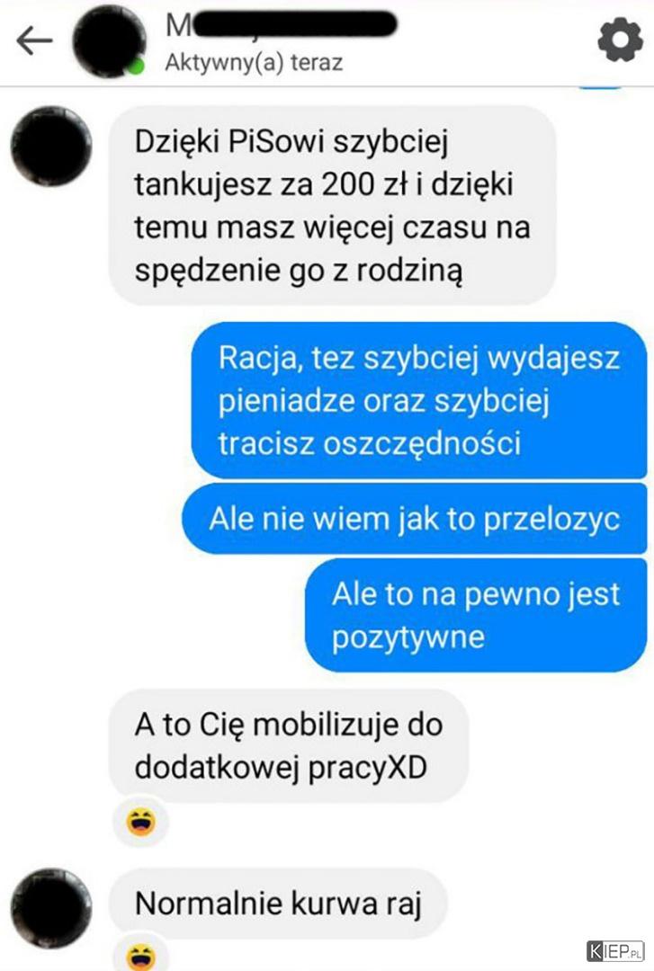Tap the contact's profile picture in the header
Screen dimensions: 654x971
pyautogui.click(x=109, y=40)
